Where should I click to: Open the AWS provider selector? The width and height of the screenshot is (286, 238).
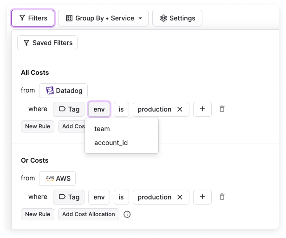pos(57,178)
